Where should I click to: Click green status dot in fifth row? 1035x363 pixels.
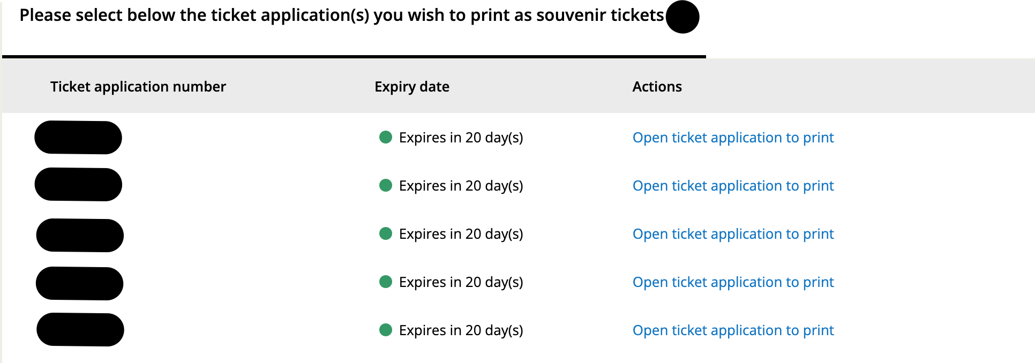click(x=386, y=330)
